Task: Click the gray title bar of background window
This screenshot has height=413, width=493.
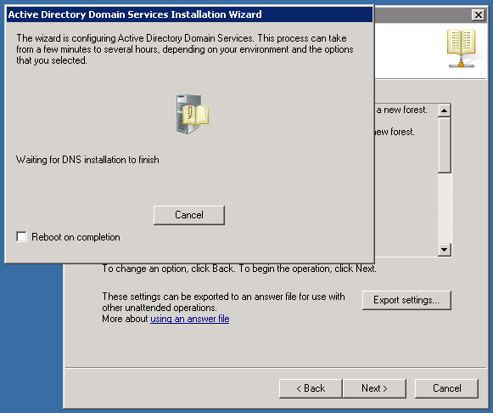Action: click(x=423, y=14)
